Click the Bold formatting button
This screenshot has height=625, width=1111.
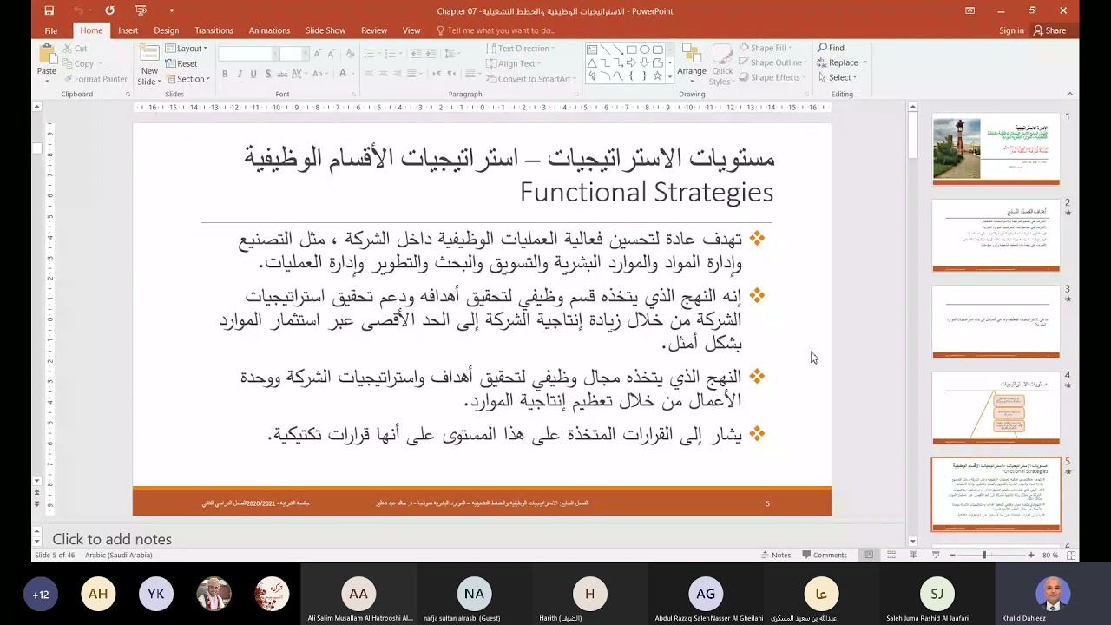pyautogui.click(x=225, y=74)
